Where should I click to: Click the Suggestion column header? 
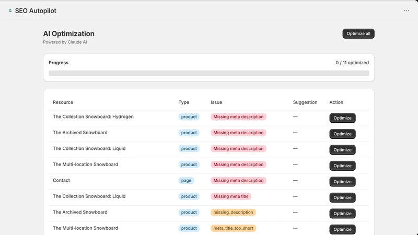click(305, 102)
